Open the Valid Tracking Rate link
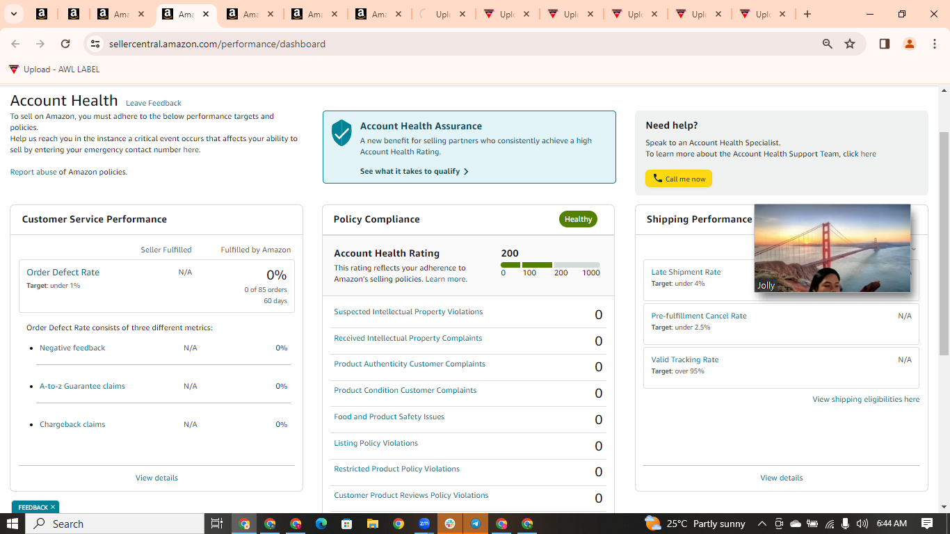The image size is (950, 534). click(685, 359)
